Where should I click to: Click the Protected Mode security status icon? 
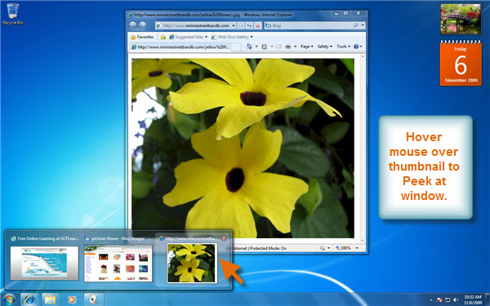pos(323,248)
